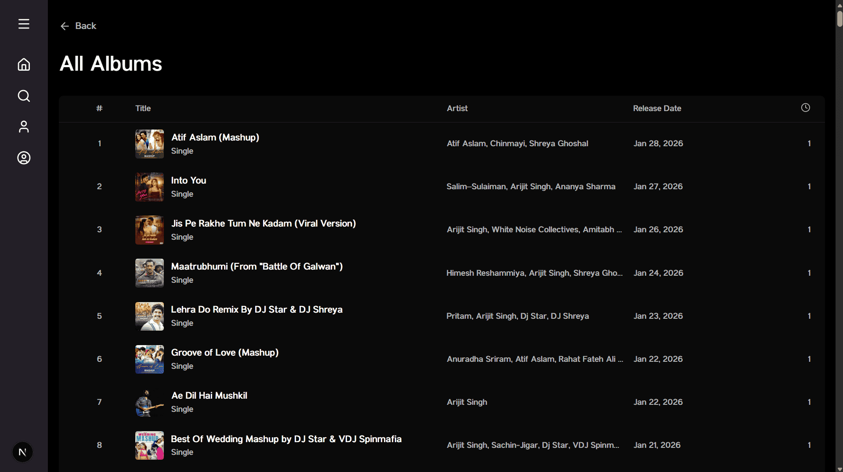This screenshot has height=472, width=843.
Task: Click the Release Date column header
Action: [x=657, y=108]
